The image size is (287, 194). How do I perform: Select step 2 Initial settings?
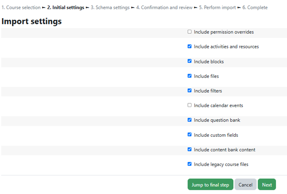pyautogui.click(x=65, y=7)
